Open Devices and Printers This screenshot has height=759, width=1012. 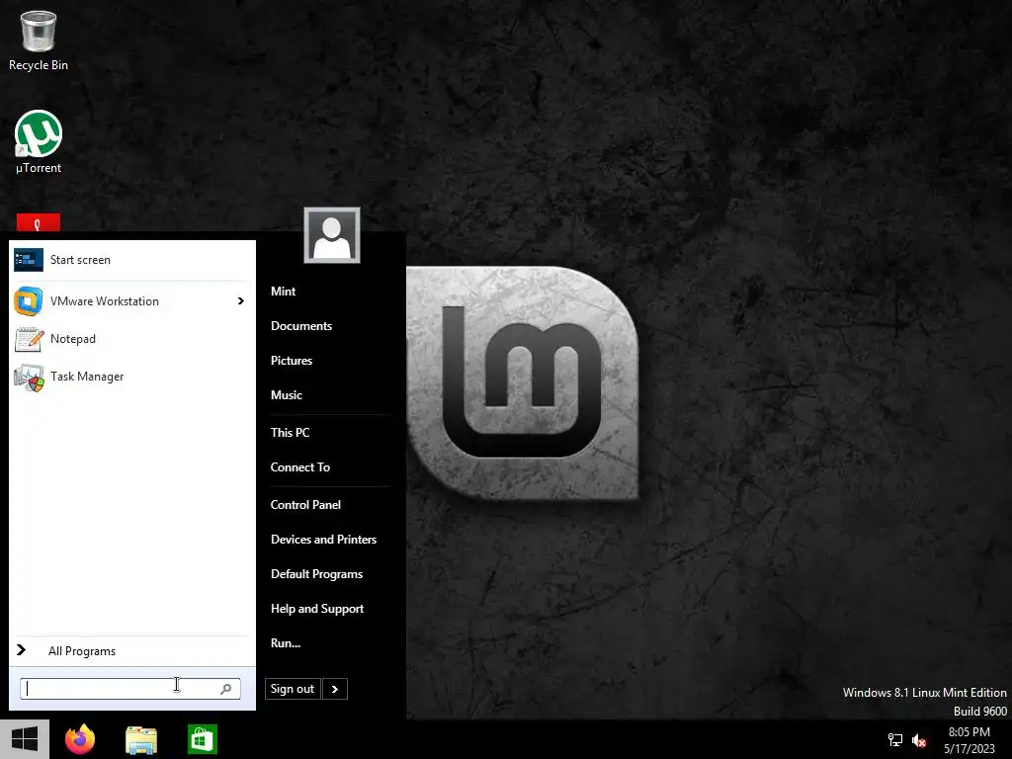[x=324, y=540]
